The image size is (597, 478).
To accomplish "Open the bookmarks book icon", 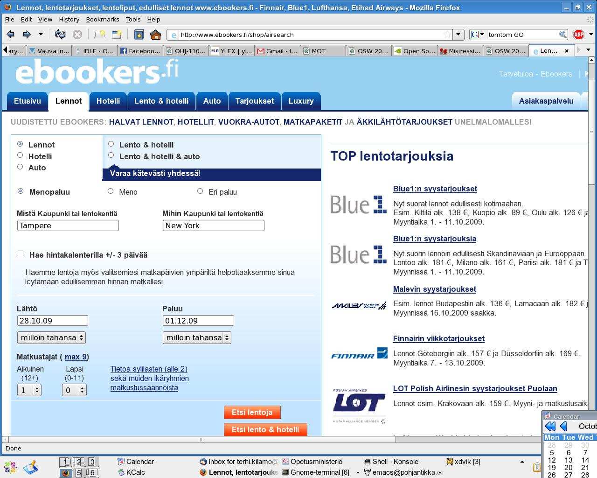I will click(139, 35).
